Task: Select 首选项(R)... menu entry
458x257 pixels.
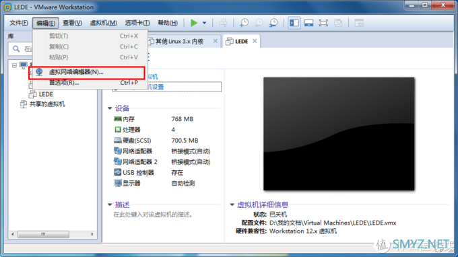Action: [x=90, y=83]
